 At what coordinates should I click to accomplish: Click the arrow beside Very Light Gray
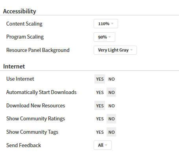pos(131,50)
